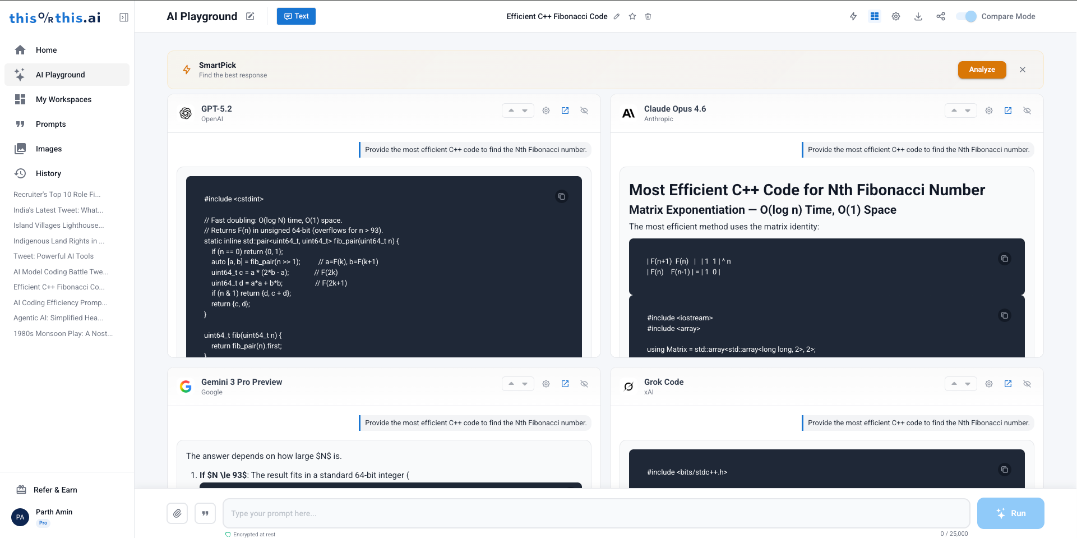Collapse the left sidebar panel

(x=124, y=17)
